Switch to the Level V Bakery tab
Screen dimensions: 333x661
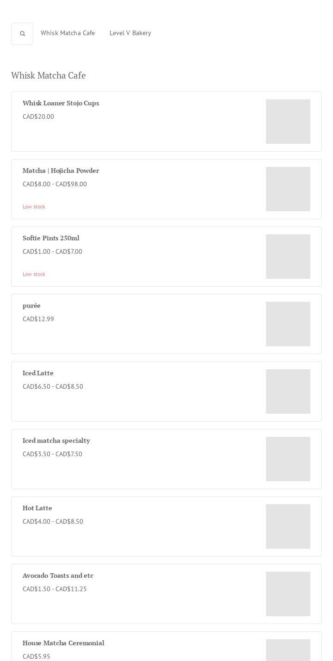pyautogui.click(x=130, y=33)
